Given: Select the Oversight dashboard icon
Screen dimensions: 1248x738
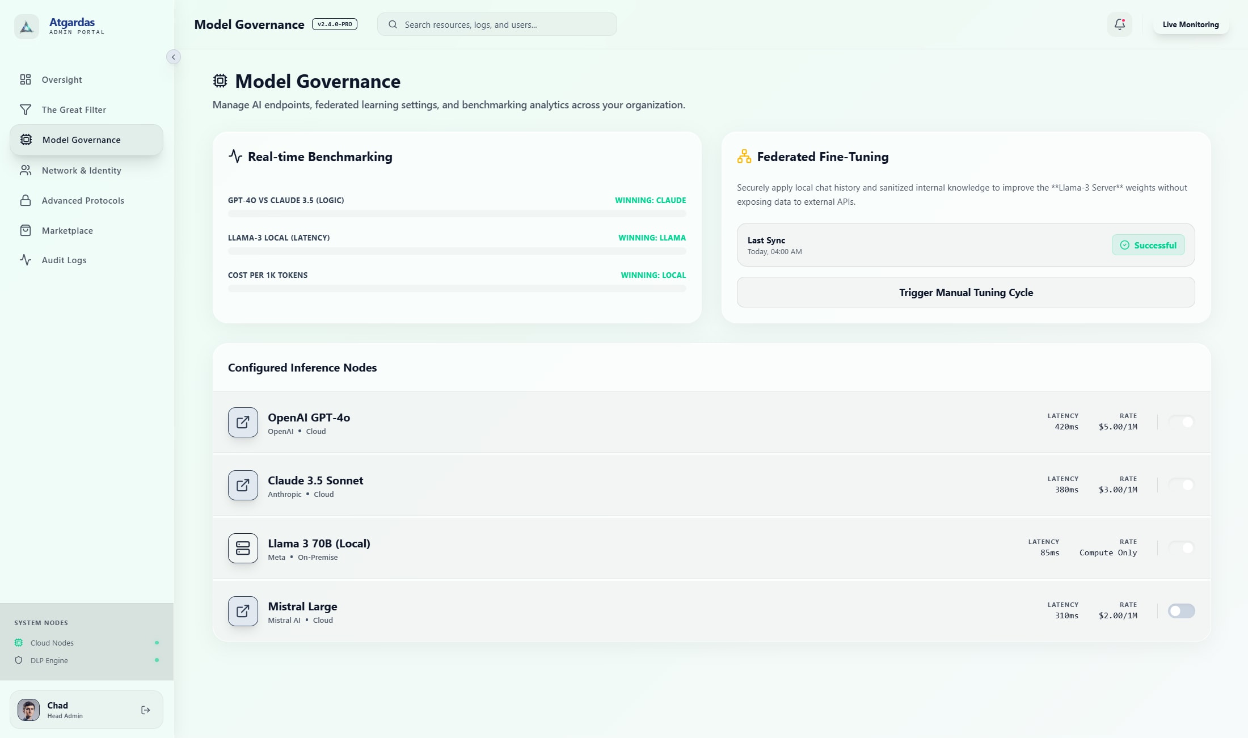Looking at the screenshot, I should pos(26,79).
